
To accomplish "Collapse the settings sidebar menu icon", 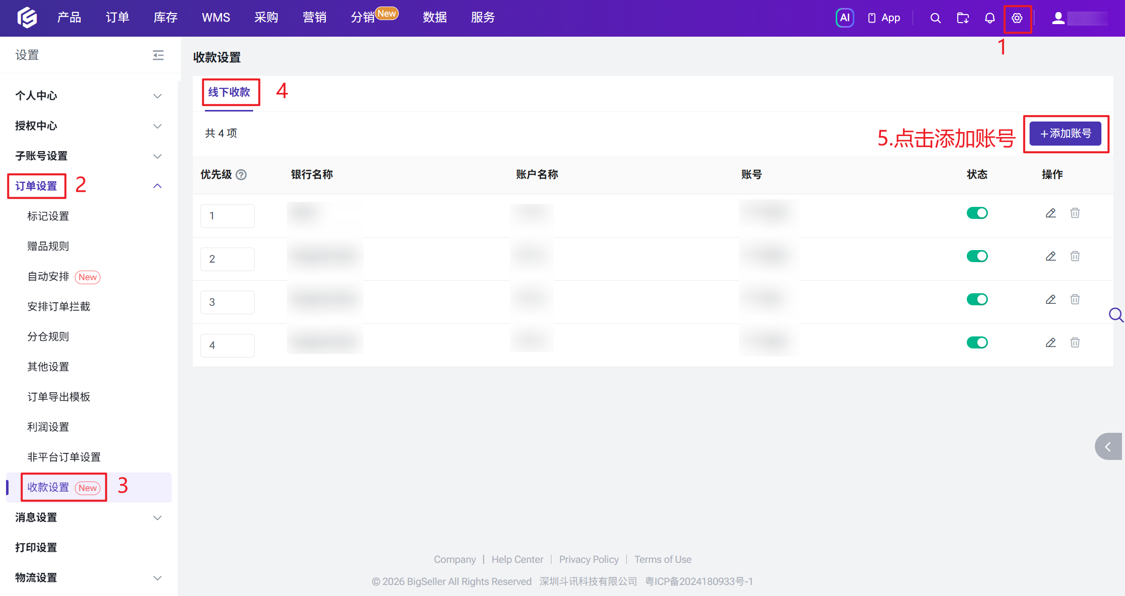I will pyautogui.click(x=158, y=55).
